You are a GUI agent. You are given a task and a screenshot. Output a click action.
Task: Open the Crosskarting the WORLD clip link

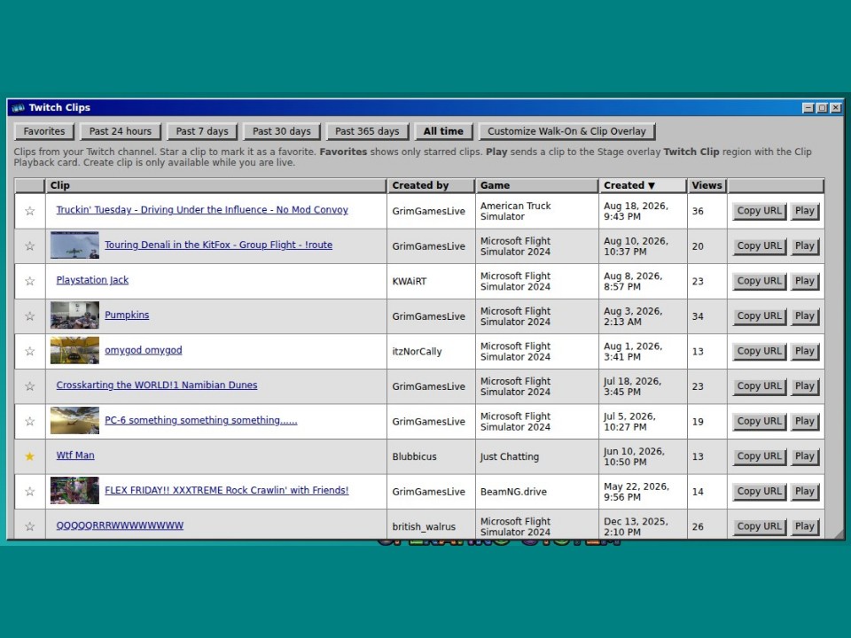click(157, 385)
